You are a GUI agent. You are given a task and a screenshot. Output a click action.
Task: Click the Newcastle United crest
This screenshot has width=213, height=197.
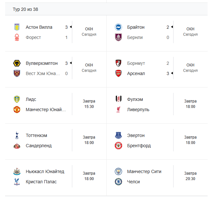pos(17,171)
